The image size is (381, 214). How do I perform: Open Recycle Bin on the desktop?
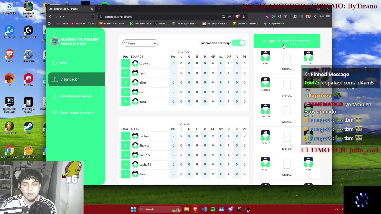[9, 8]
